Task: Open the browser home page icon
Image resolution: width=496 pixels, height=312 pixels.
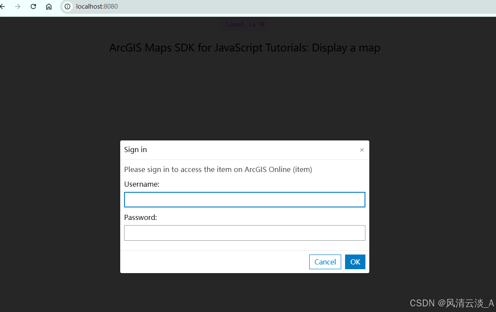Action: (x=49, y=6)
